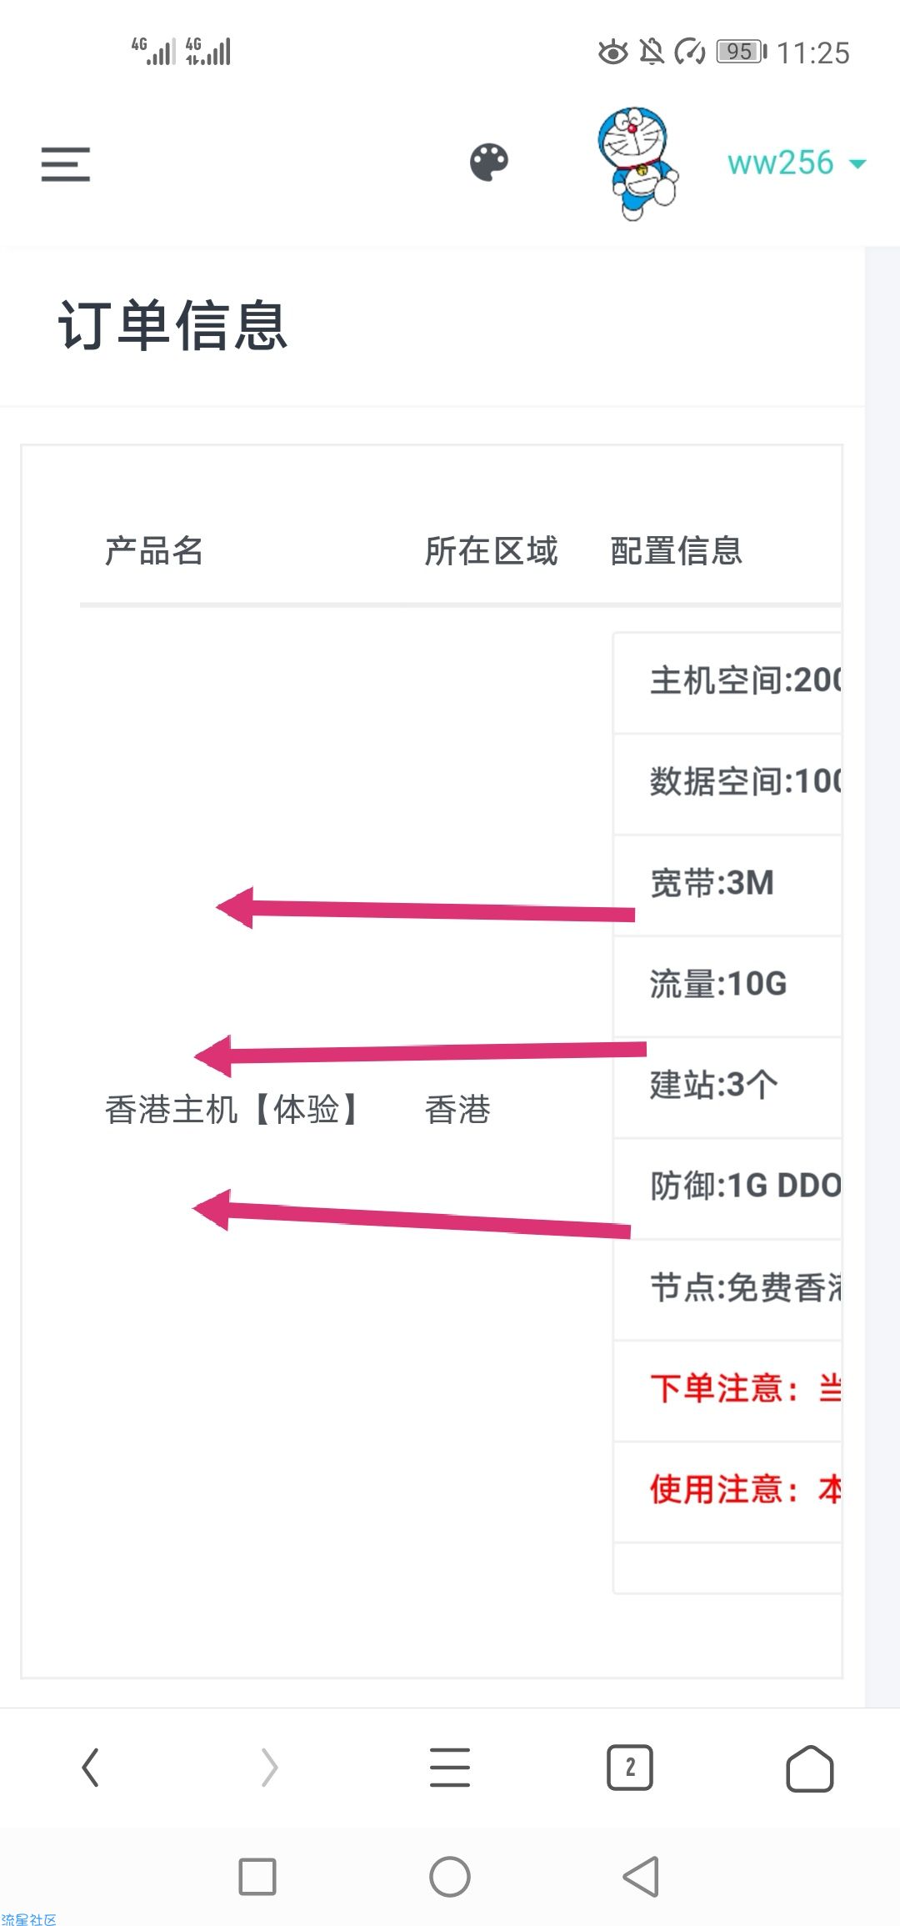The height and width of the screenshot is (1926, 900).
Task: Open the color palette theme icon
Action: tap(489, 163)
